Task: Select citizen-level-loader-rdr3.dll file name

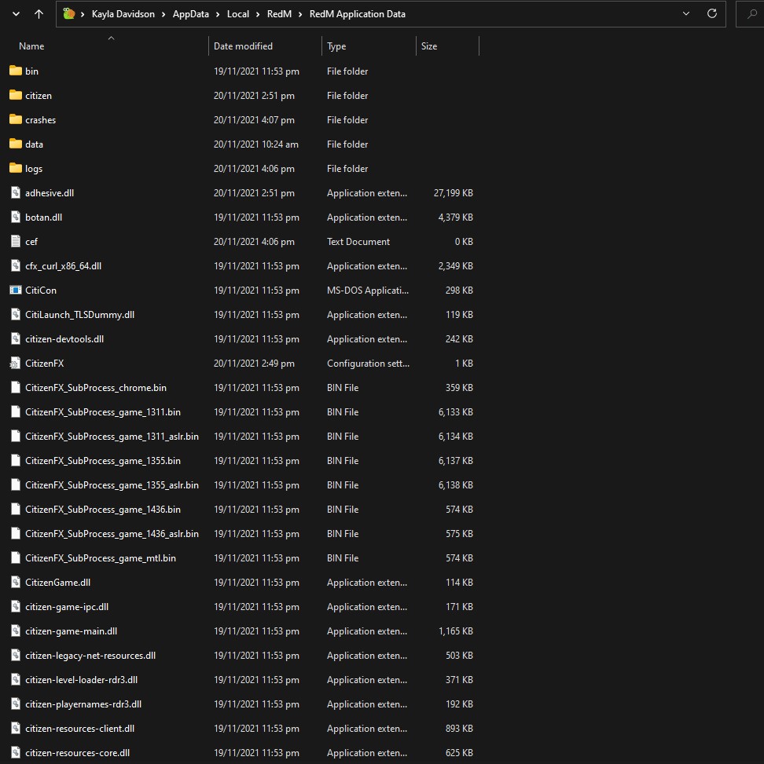Action: pos(82,680)
